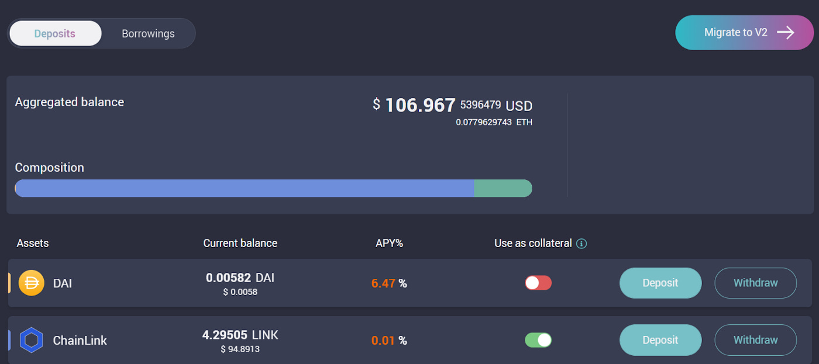The width and height of the screenshot is (819, 364).
Task: Click the 0.00582 DAI balance
Action: (x=240, y=278)
